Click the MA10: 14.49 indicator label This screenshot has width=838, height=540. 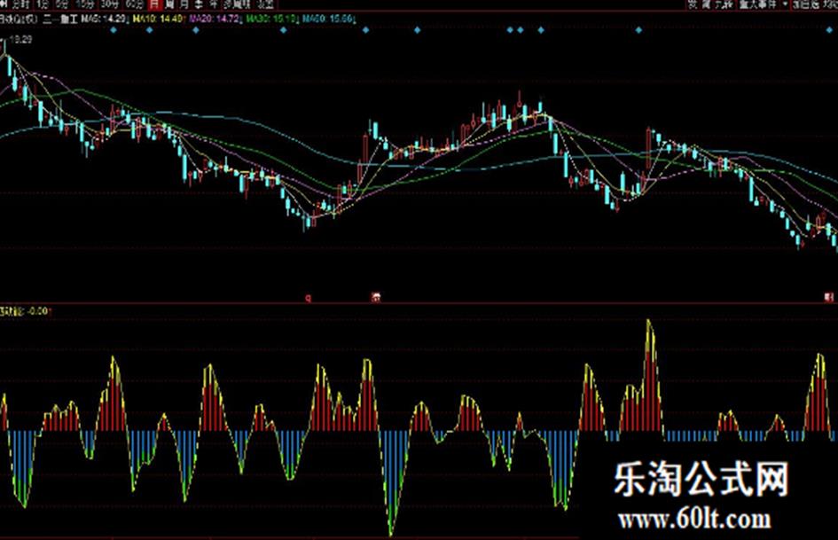click(159, 19)
